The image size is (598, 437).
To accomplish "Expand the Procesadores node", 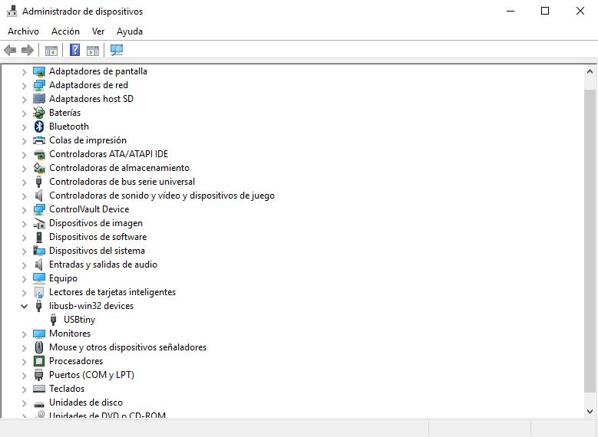I will [x=24, y=361].
